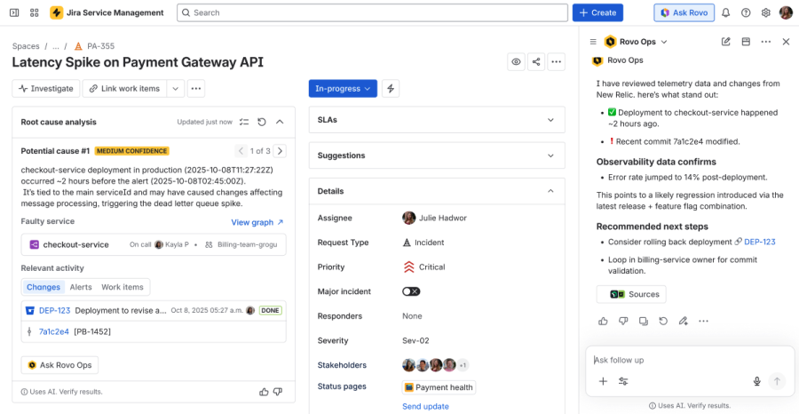Click the Investigate button

click(x=45, y=89)
